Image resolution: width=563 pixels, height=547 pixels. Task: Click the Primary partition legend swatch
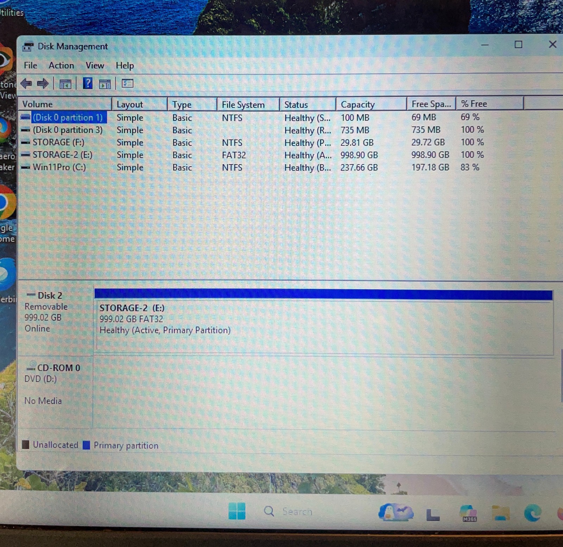(86, 445)
